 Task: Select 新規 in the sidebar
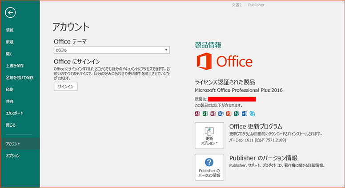pos(10,42)
